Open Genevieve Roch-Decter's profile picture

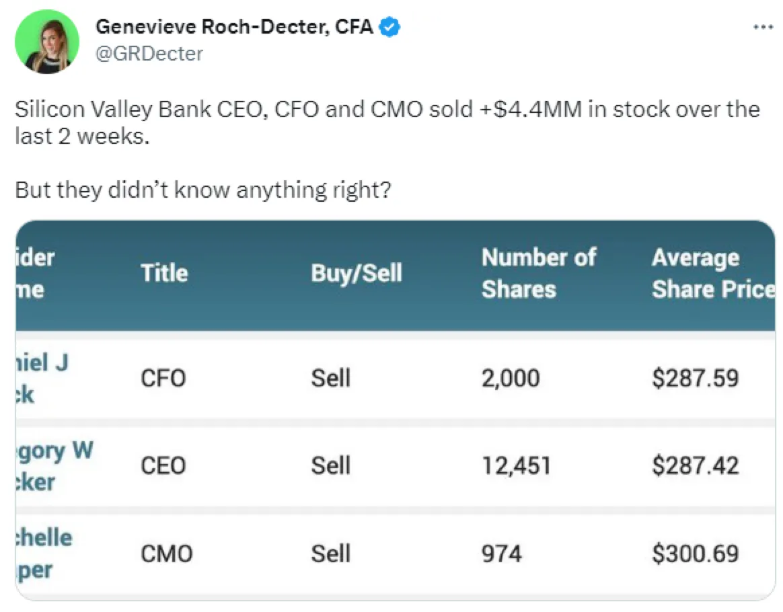(48, 41)
